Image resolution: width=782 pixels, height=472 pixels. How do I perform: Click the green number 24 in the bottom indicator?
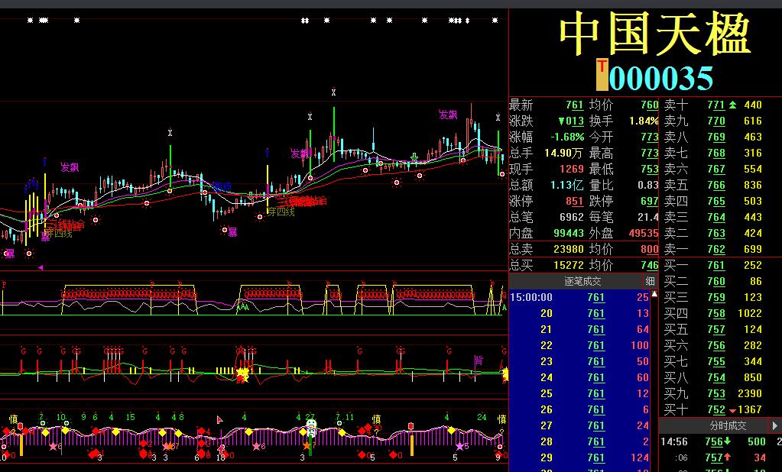pyautogui.click(x=482, y=417)
